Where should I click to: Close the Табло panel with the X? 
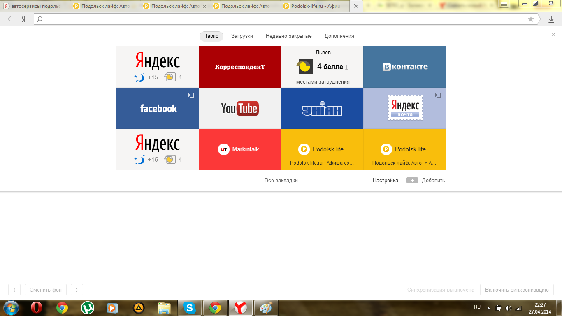click(553, 35)
